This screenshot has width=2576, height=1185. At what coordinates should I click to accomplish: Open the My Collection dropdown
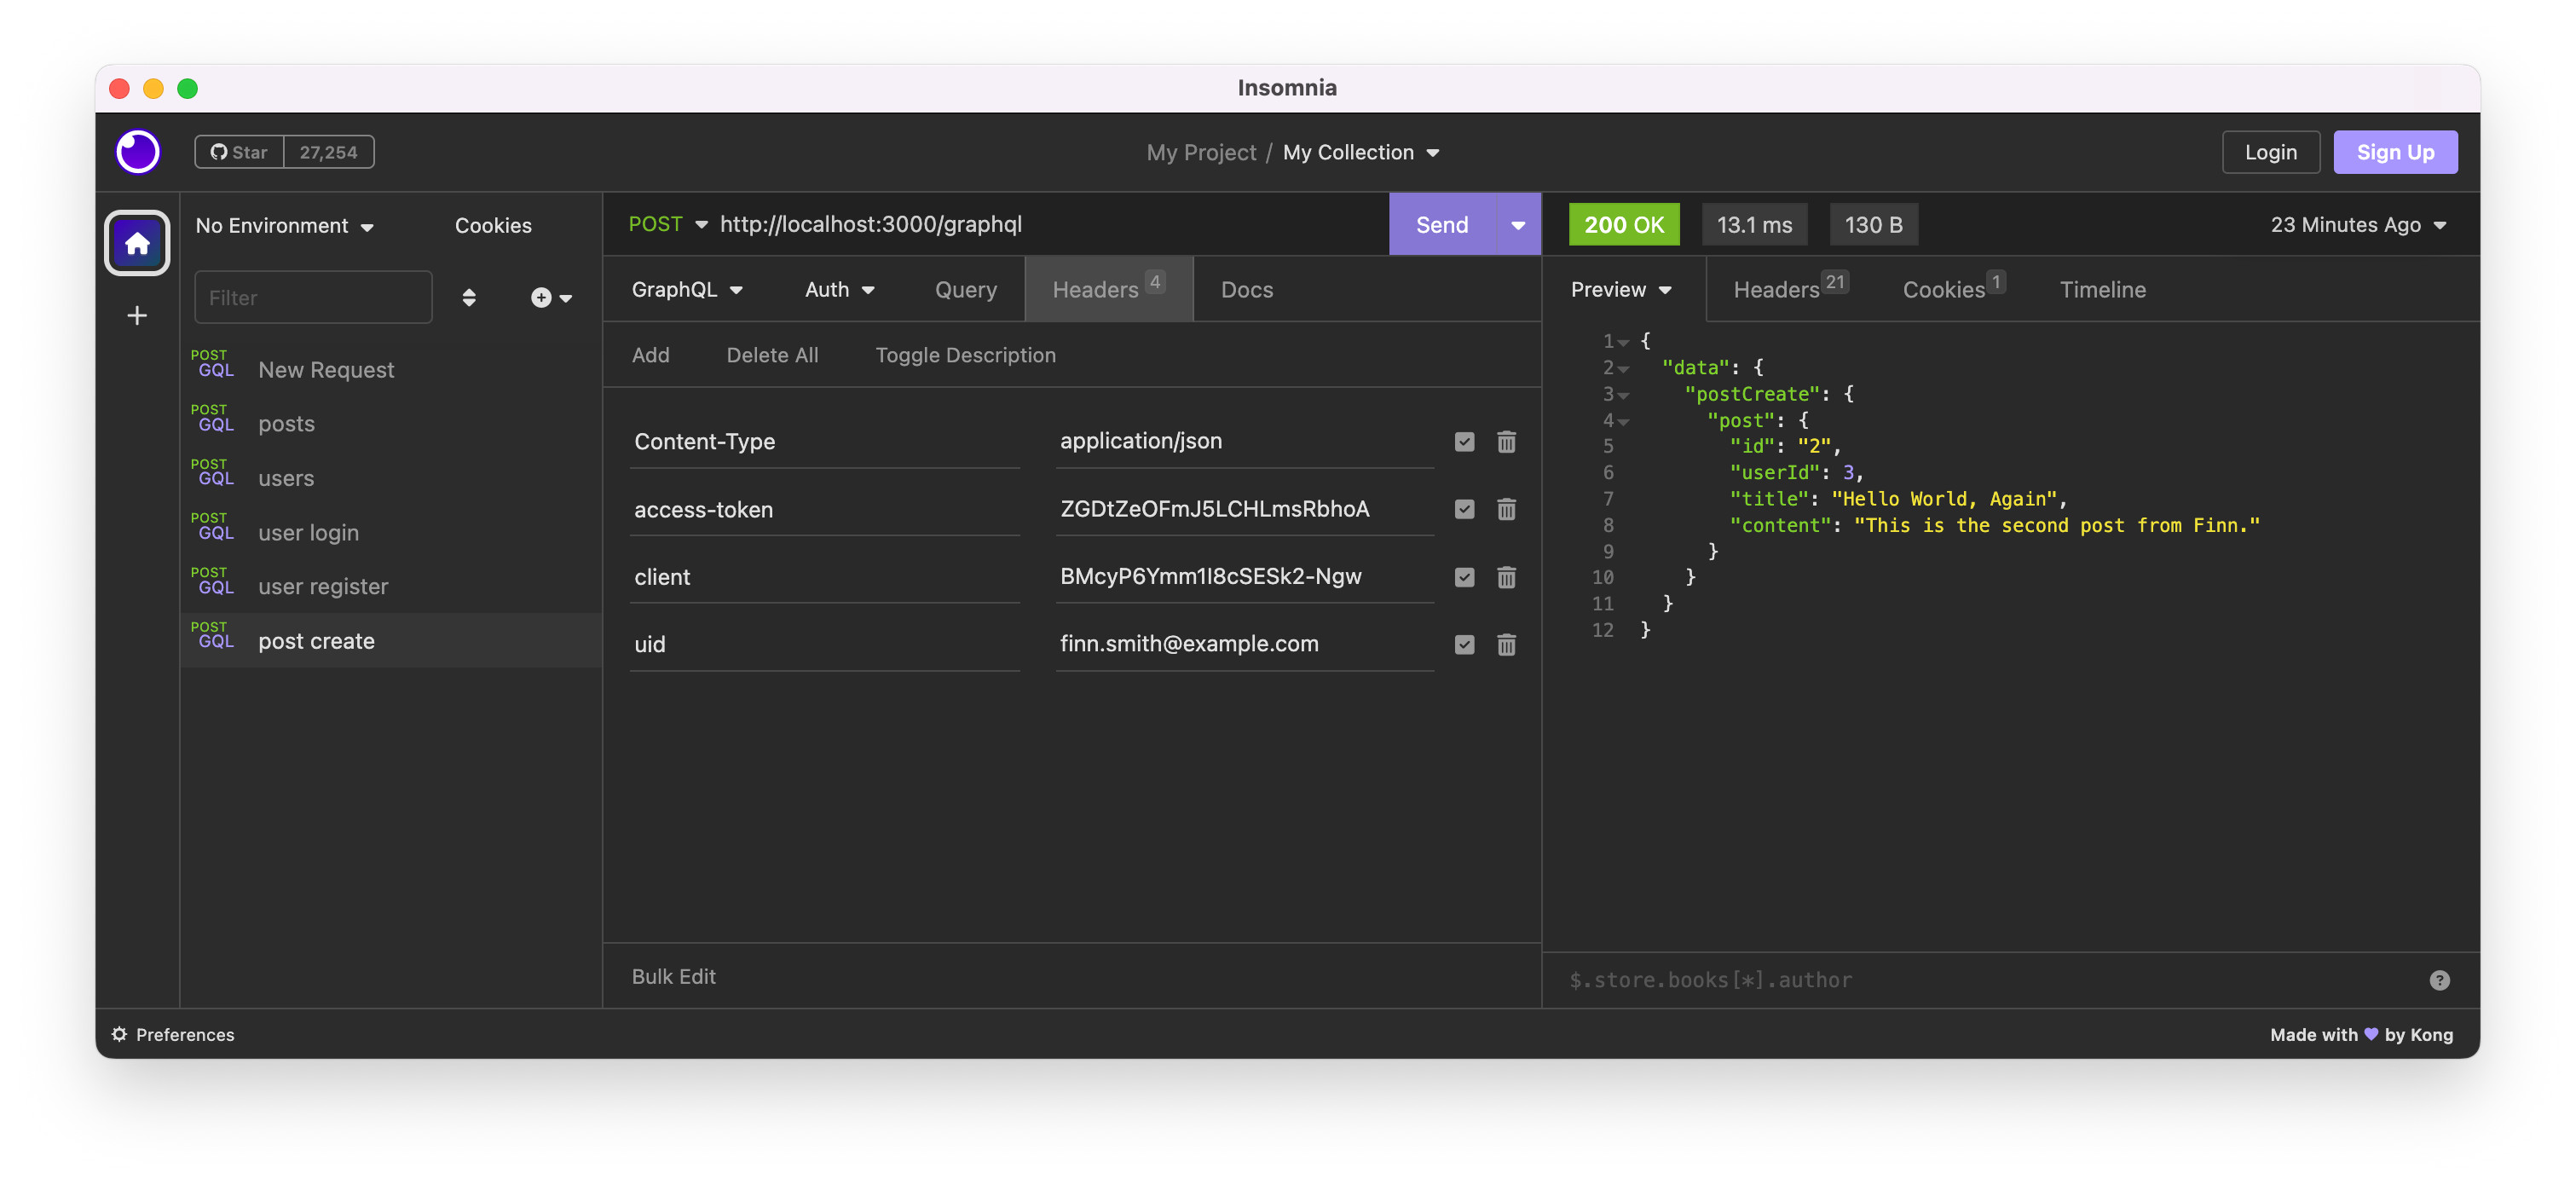click(1361, 152)
